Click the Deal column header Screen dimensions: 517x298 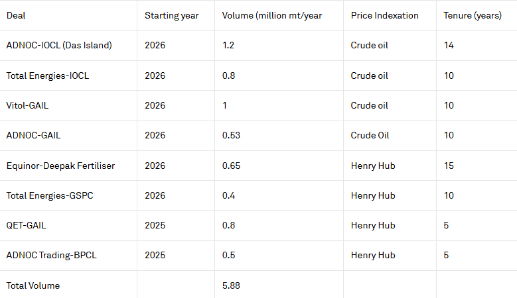point(16,15)
